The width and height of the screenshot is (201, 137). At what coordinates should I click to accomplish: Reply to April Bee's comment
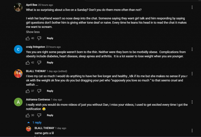click(x=50, y=38)
